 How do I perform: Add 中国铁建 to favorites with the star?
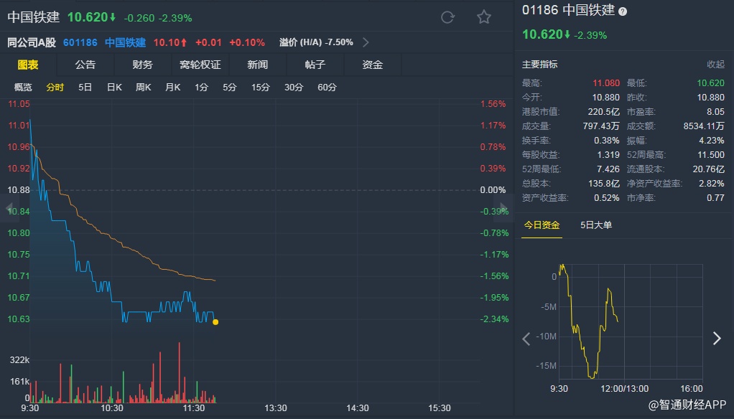484,17
